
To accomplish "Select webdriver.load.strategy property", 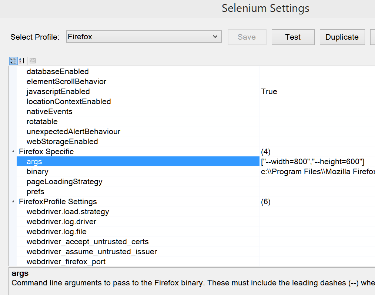I will [x=68, y=212].
